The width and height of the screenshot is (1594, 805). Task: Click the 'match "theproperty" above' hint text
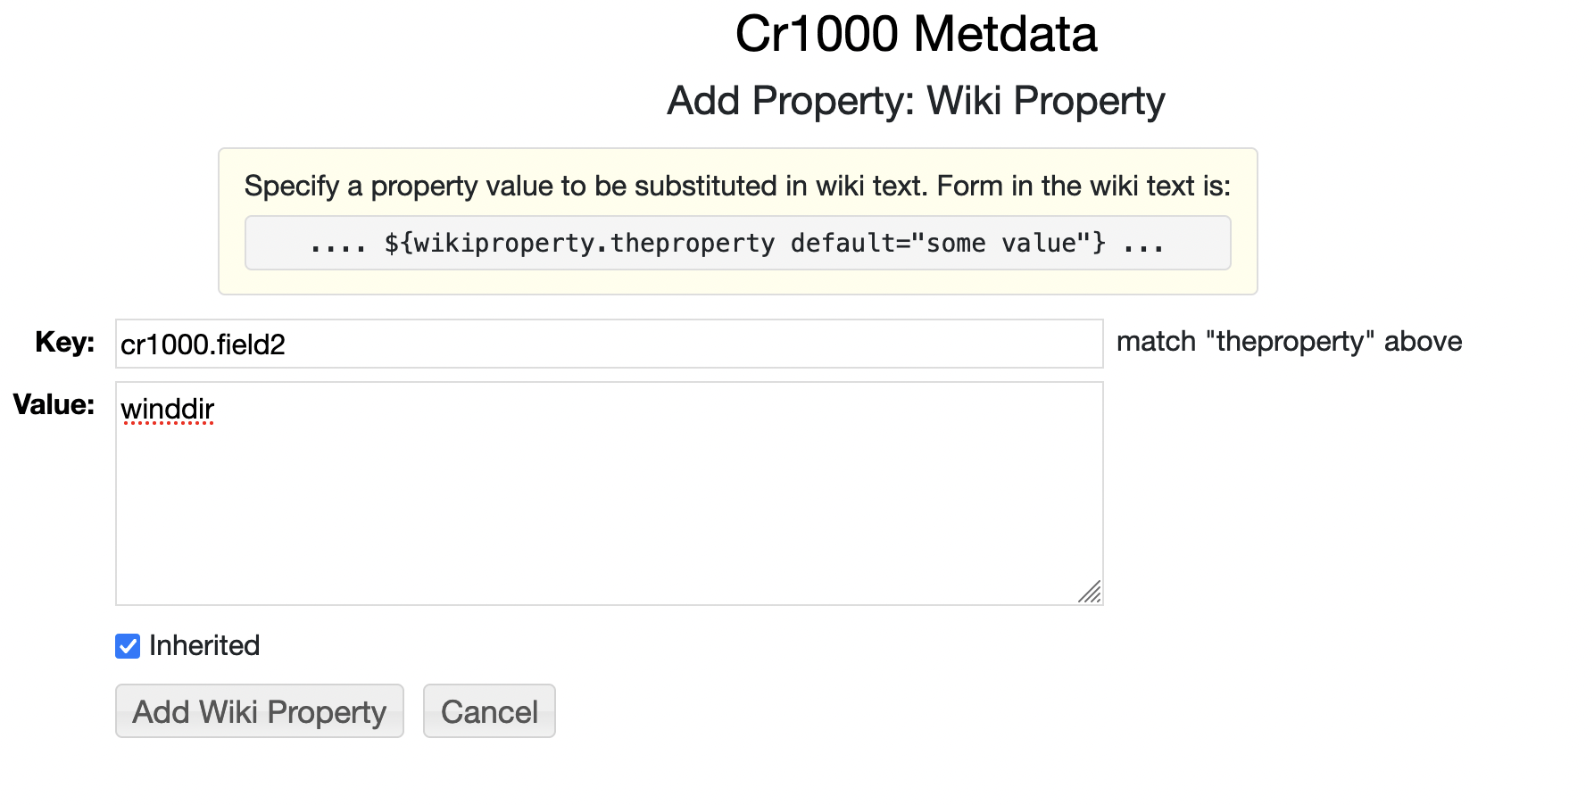point(1289,342)
